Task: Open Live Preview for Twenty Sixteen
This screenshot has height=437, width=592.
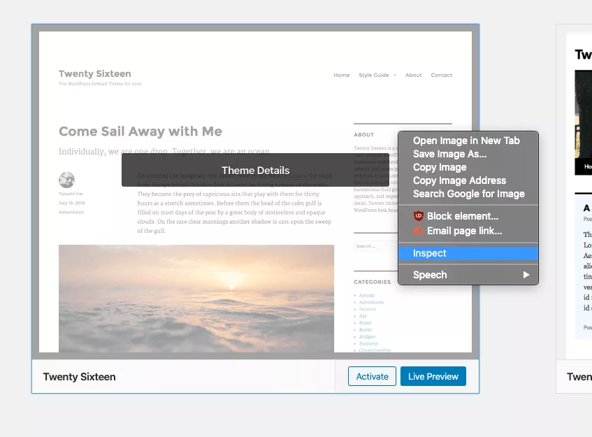Action: pos(433,376)
